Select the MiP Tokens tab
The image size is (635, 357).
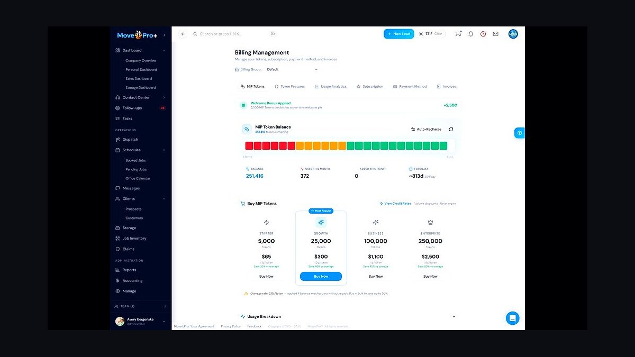pyautogui.click(x=252, y=86)
